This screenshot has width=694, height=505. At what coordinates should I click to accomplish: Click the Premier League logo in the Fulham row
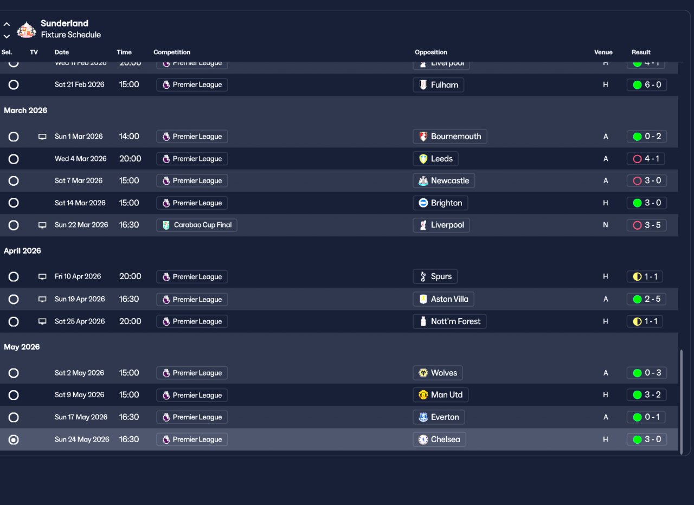tap(166, 85)
